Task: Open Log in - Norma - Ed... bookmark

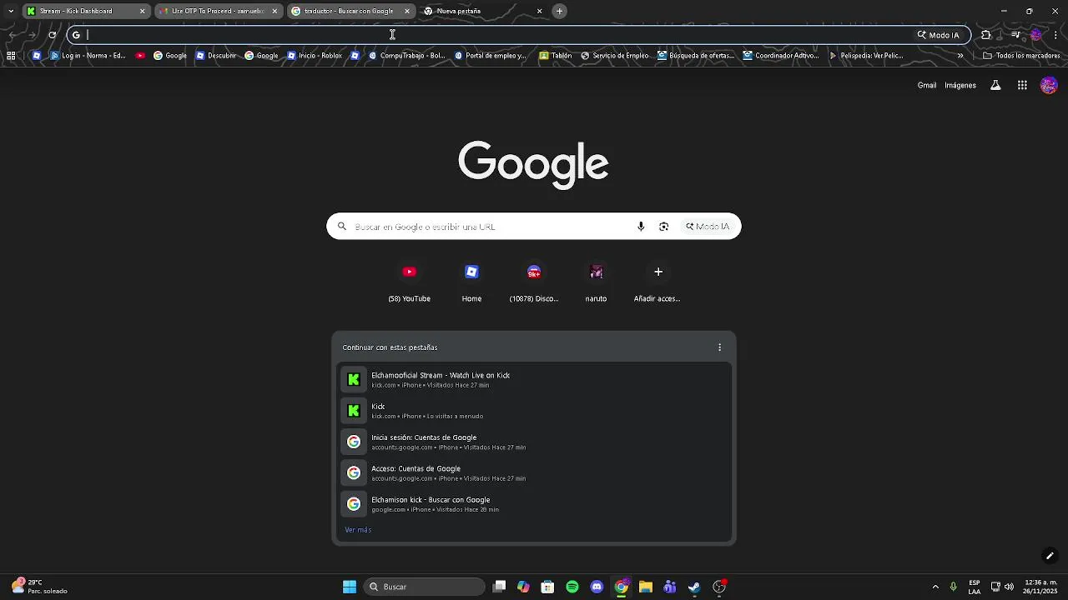Action: [88, 56]
